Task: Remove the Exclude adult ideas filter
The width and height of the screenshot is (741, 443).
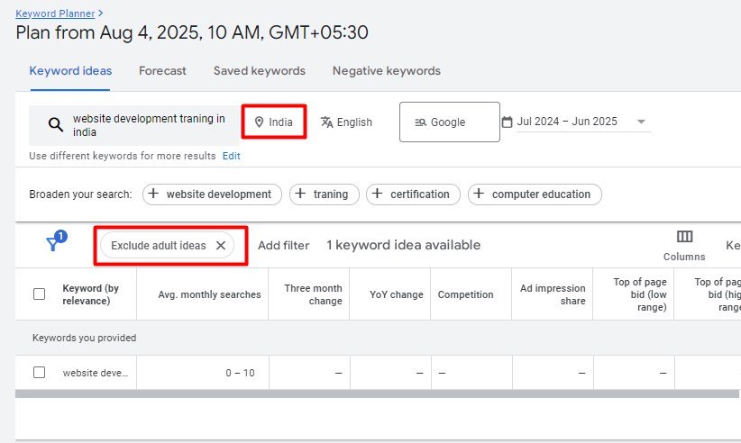Action: click(x=221, y=245)
